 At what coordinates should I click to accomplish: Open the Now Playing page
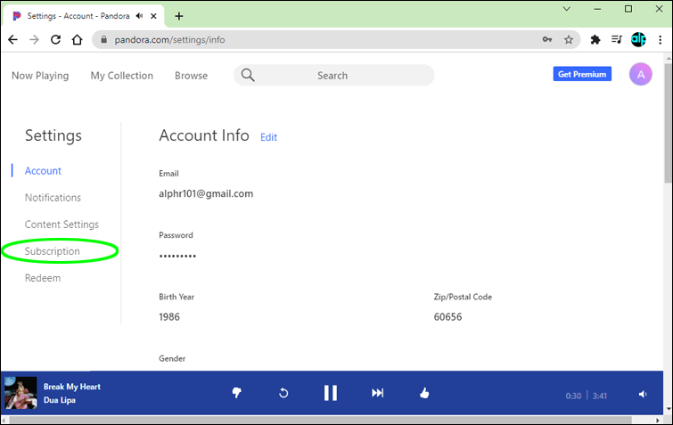[40, 76]
